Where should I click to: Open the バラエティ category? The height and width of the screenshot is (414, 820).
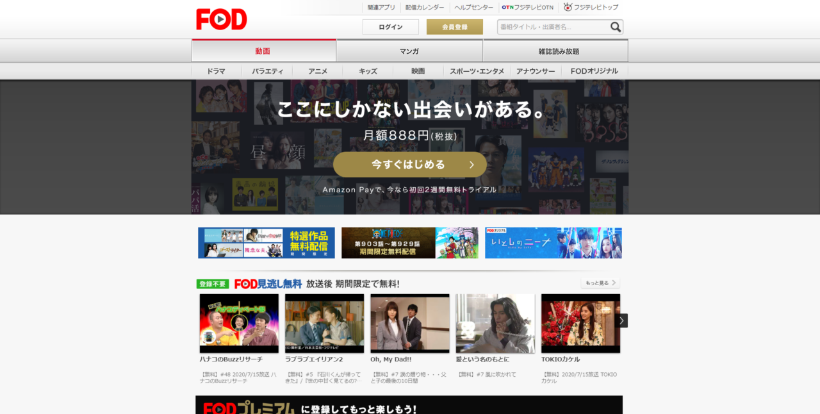click(x=267, y=71)
